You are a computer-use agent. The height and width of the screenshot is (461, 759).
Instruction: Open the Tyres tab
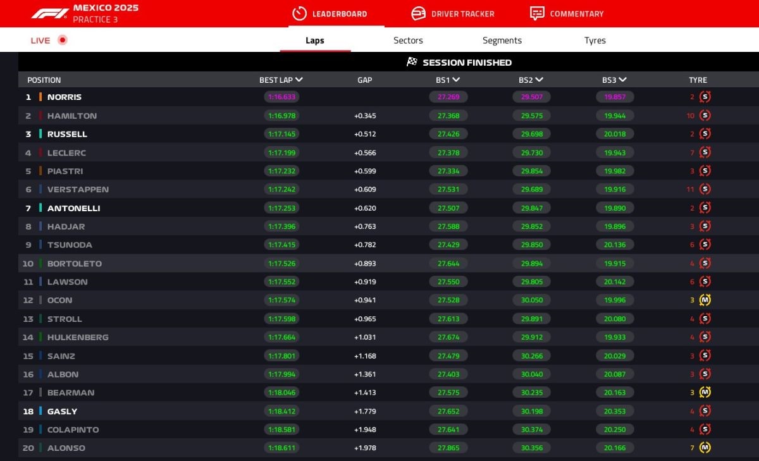pyautogui.click(x=595, y=40)
